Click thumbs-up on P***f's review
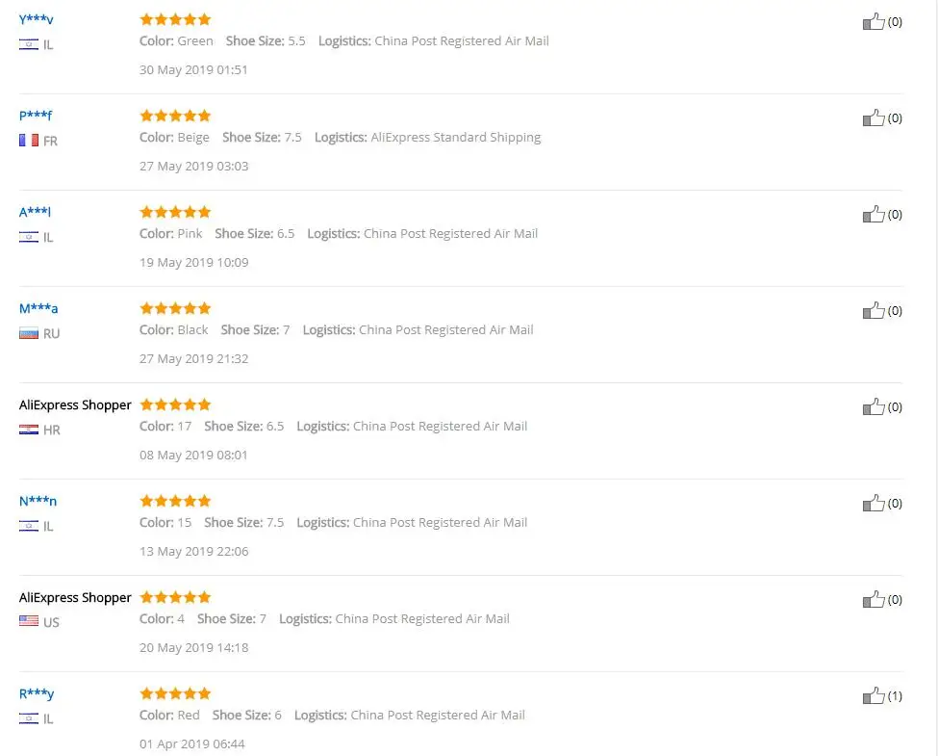938x756 pixels. pos(874,118)
